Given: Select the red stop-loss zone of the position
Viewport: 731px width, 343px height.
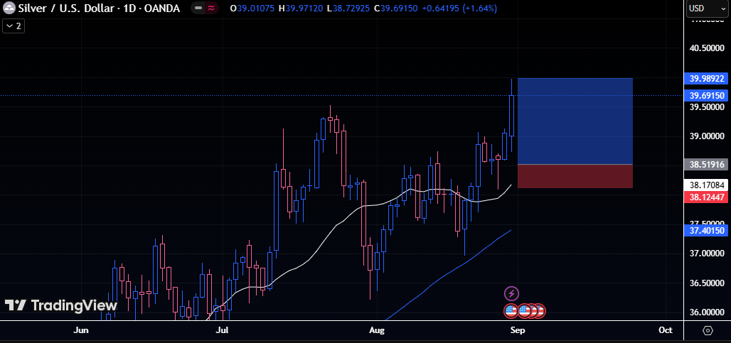Looking at the screenshot, I should click(575, 176).
